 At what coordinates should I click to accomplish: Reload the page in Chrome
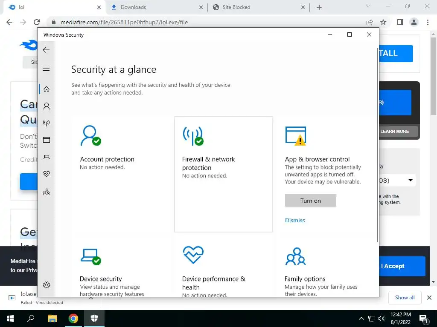point(37,22)
